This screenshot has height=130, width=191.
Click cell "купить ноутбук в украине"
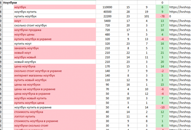[55, 39]
